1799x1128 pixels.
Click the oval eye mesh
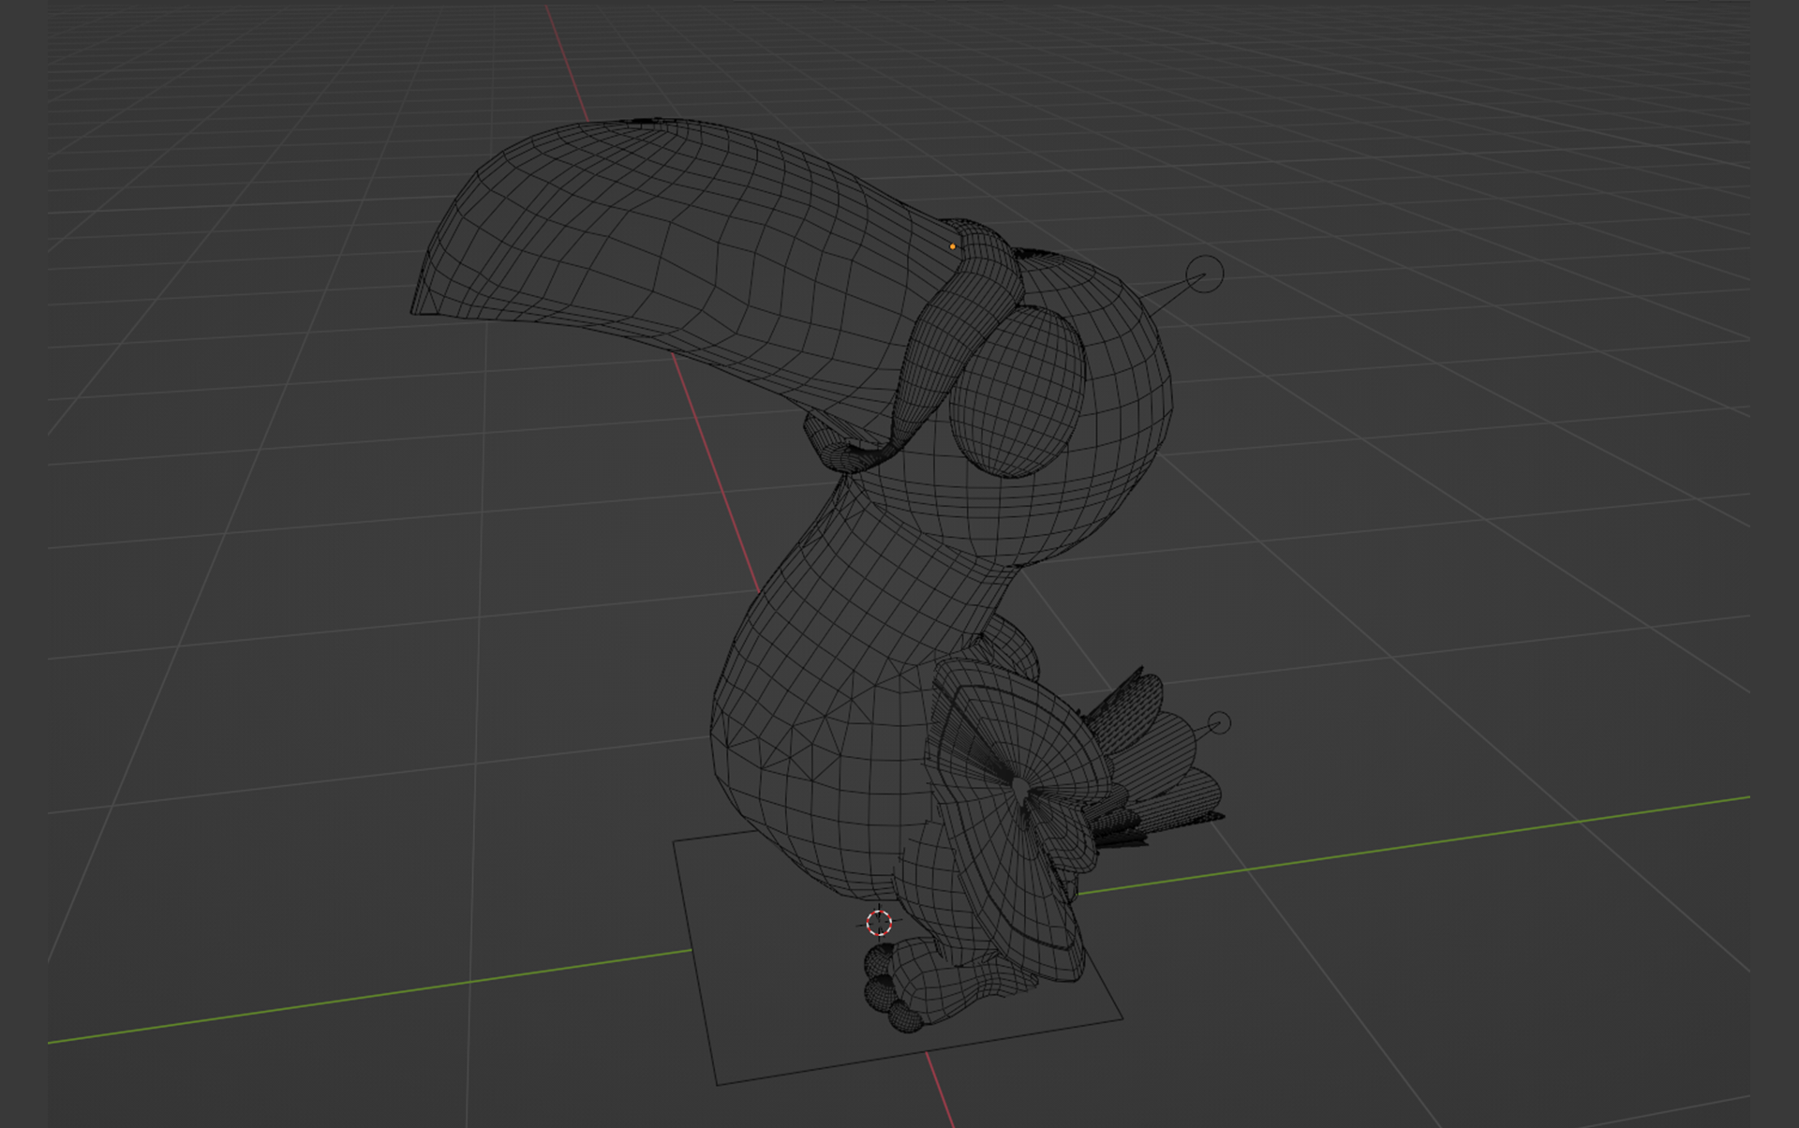coord(1018,392)
